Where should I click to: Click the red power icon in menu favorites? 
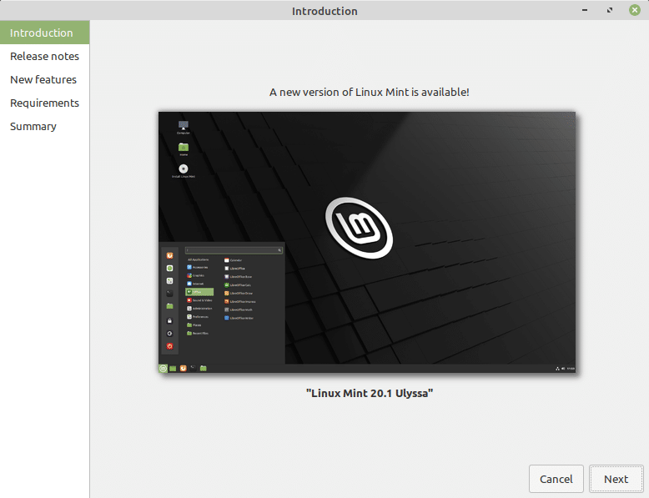point(169,346)
